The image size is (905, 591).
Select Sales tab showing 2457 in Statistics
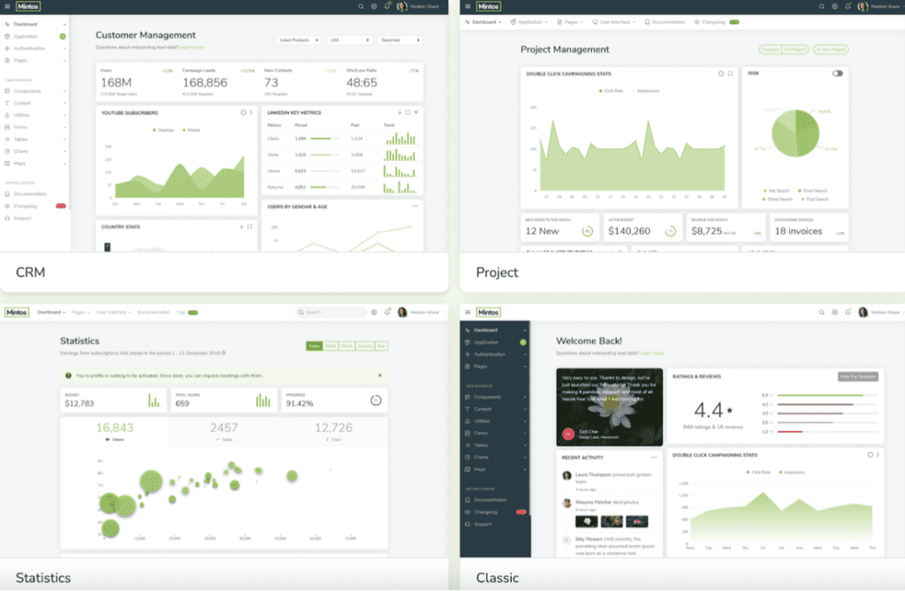(224, 431)
